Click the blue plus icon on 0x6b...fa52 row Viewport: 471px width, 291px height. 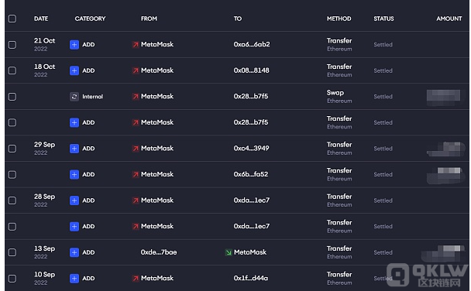[74, 175]
